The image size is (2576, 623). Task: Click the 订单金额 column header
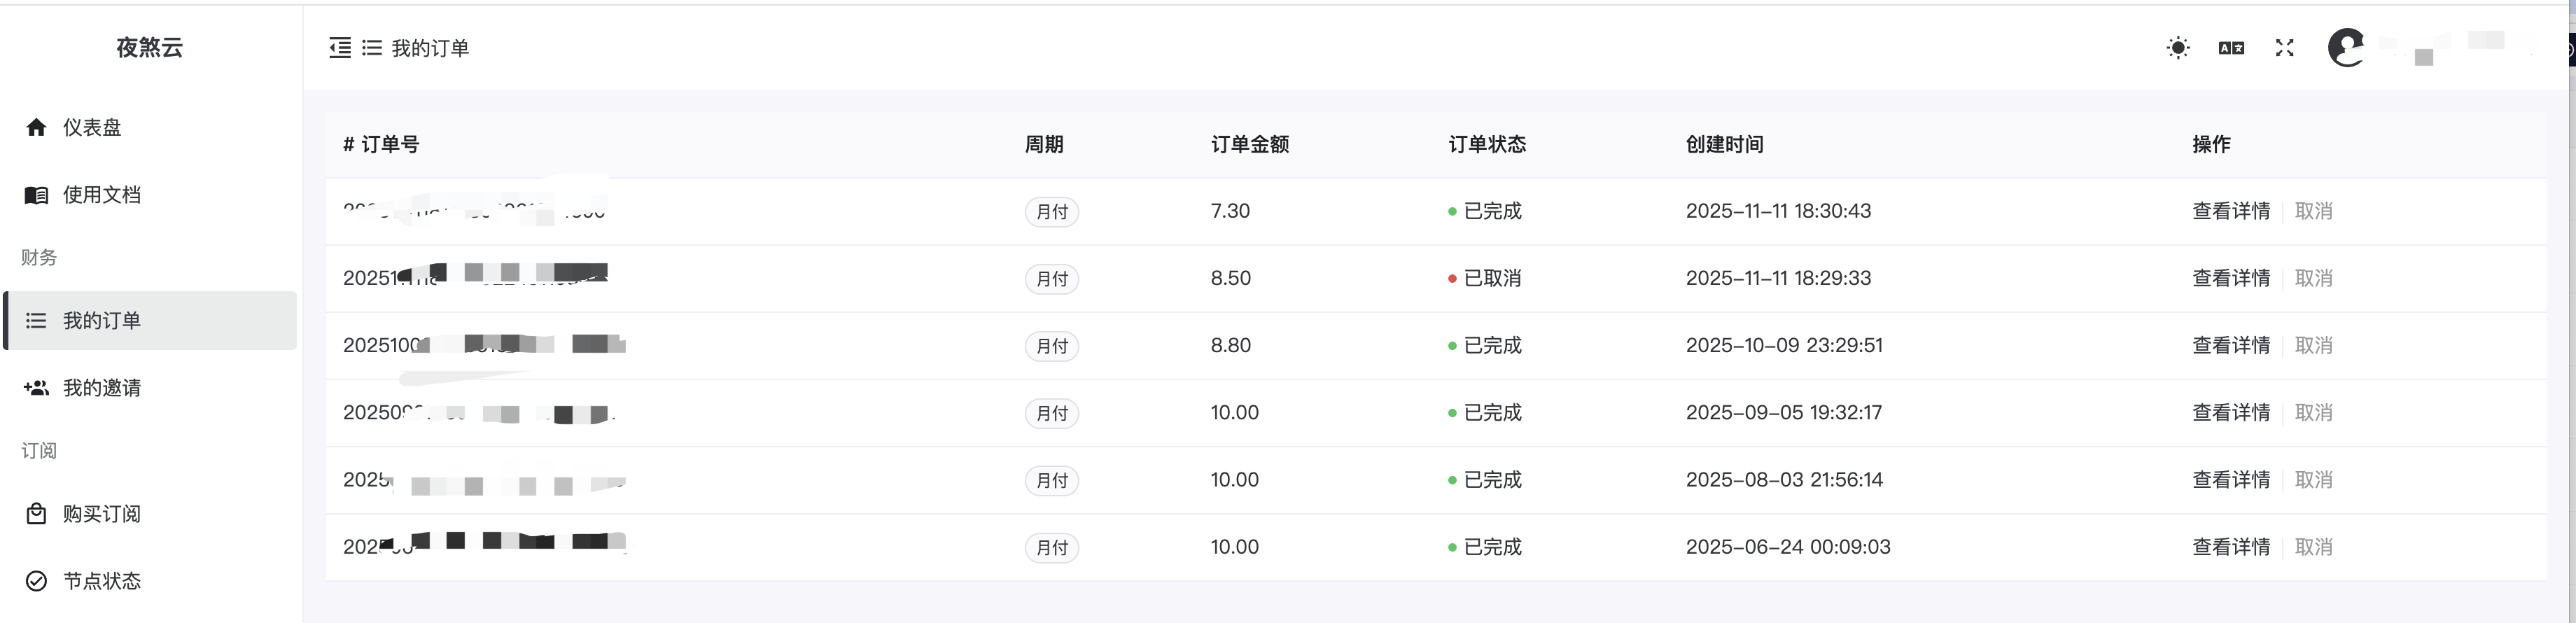tap(1249, 144)
